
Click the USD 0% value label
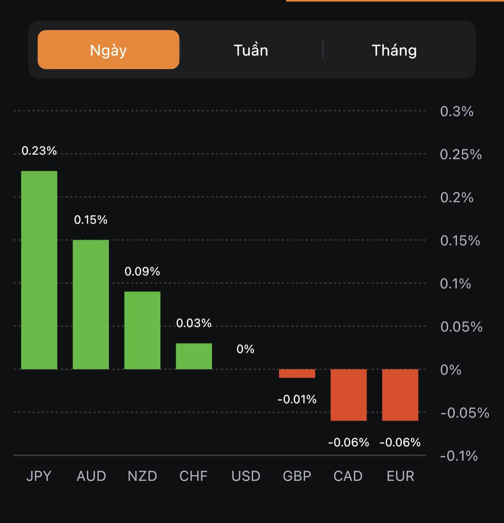[246, 349]
